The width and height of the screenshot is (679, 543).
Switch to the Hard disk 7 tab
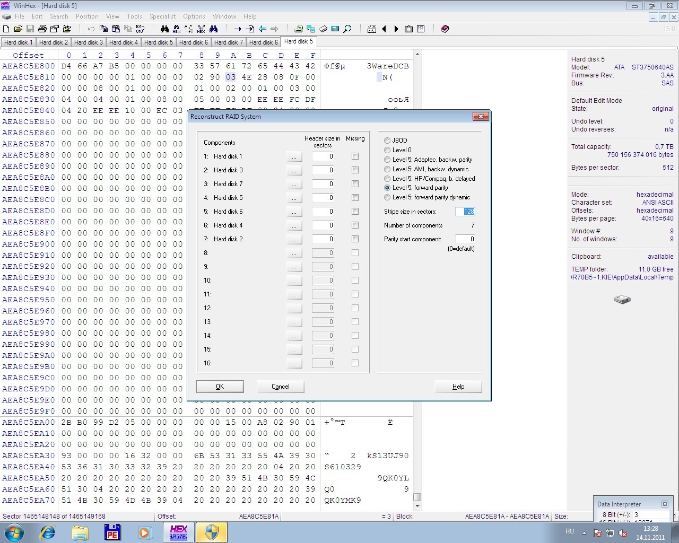click(228, 42)
